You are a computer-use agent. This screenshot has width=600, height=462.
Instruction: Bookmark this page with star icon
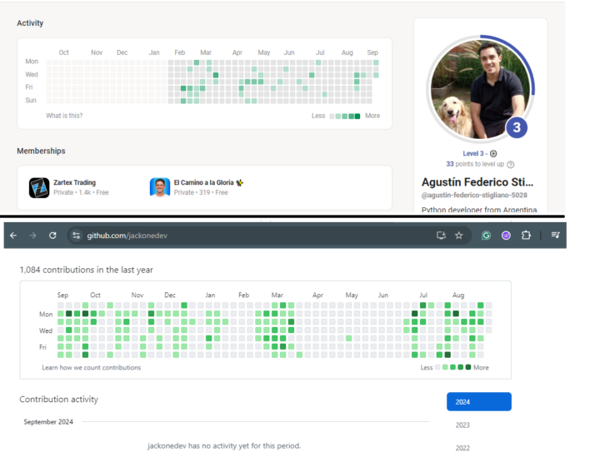[459, 236]
